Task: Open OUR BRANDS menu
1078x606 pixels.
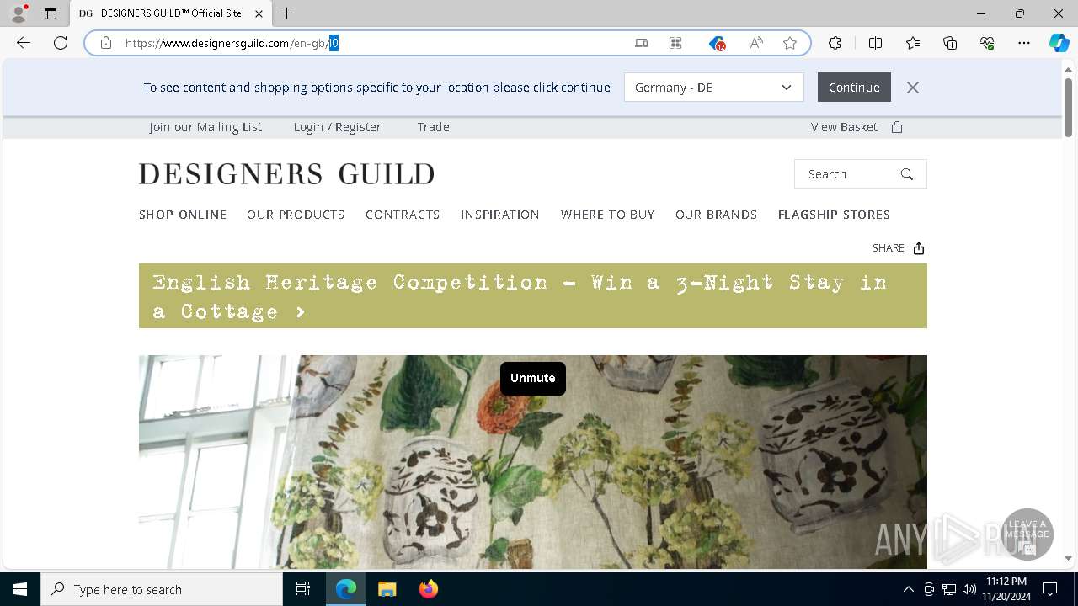Action: 716,215
